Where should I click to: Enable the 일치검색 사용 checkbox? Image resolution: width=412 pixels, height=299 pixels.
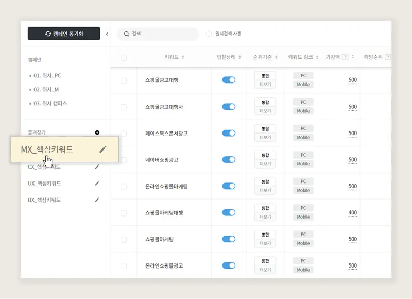pyautogui.click(x=209, y=34)
